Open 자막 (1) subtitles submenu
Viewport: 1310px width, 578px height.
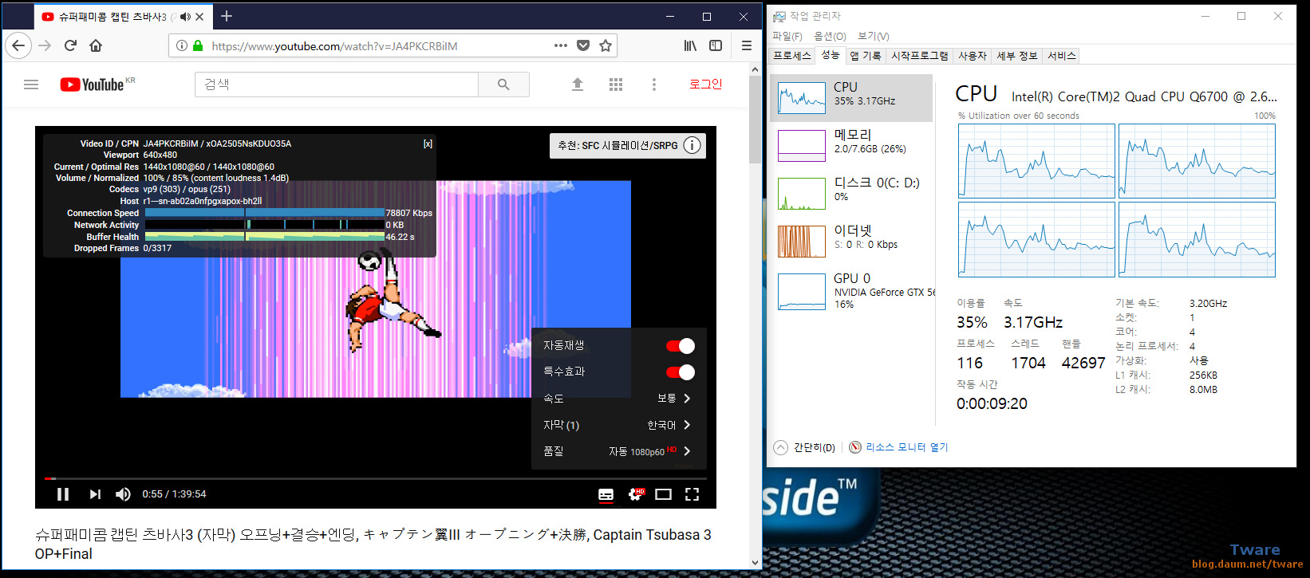click(619, 425)
